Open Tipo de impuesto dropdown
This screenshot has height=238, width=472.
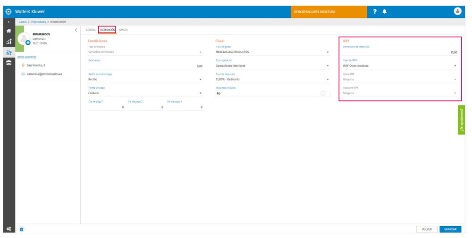click(273, 80)
